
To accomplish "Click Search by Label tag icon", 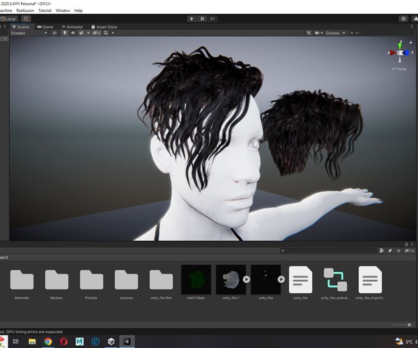I will (x=390, y=251).
